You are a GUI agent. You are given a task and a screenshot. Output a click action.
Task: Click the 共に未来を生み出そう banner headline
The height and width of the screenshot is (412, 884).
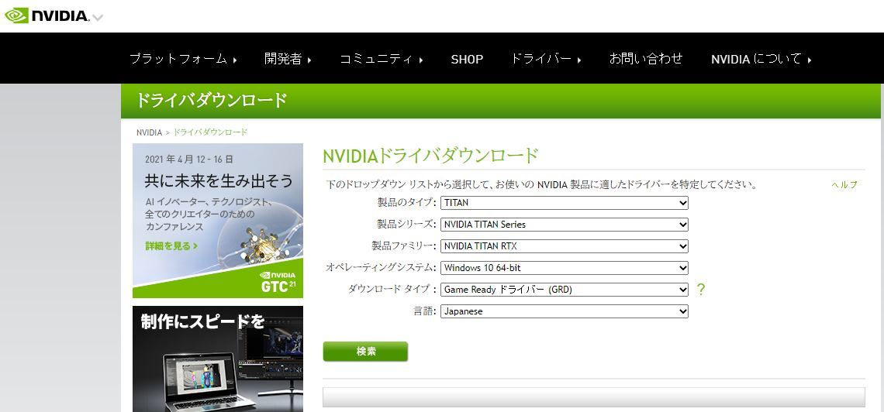tap(219, 180)
